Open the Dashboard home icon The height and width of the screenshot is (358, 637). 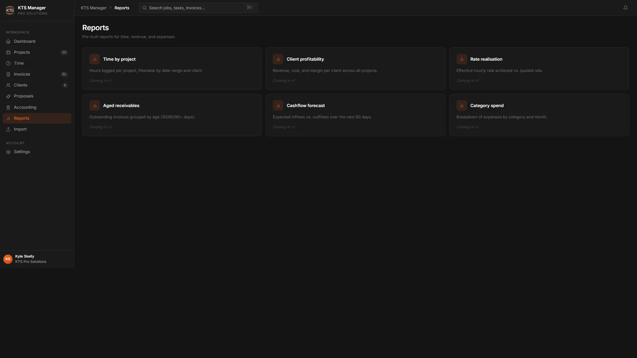point(8,41)
